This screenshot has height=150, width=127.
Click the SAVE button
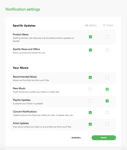pyautogui.click(x=104, y=138)
